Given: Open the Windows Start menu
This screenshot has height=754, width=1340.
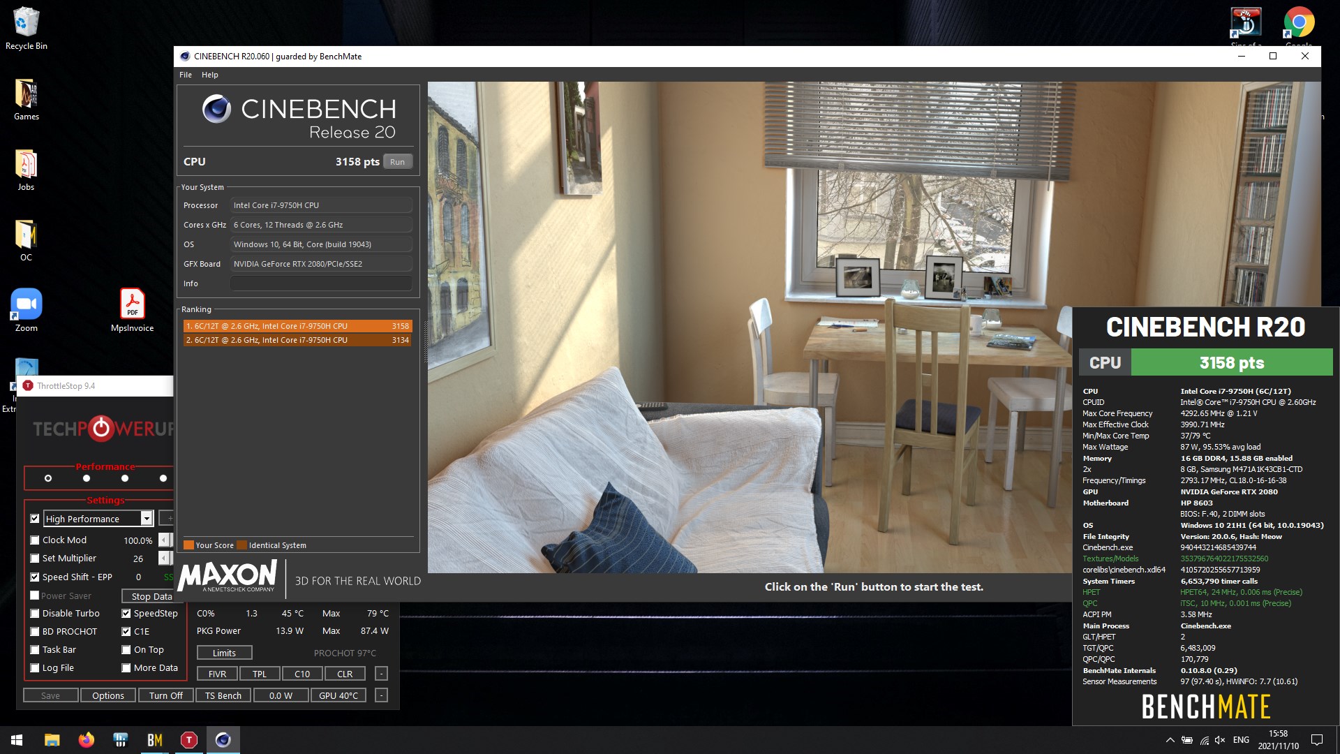Looking at the screenshot, I should (x=17, y=740).
